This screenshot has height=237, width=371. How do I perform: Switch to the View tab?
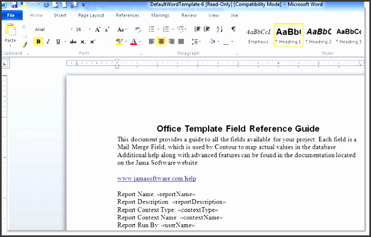pos(213,16)
